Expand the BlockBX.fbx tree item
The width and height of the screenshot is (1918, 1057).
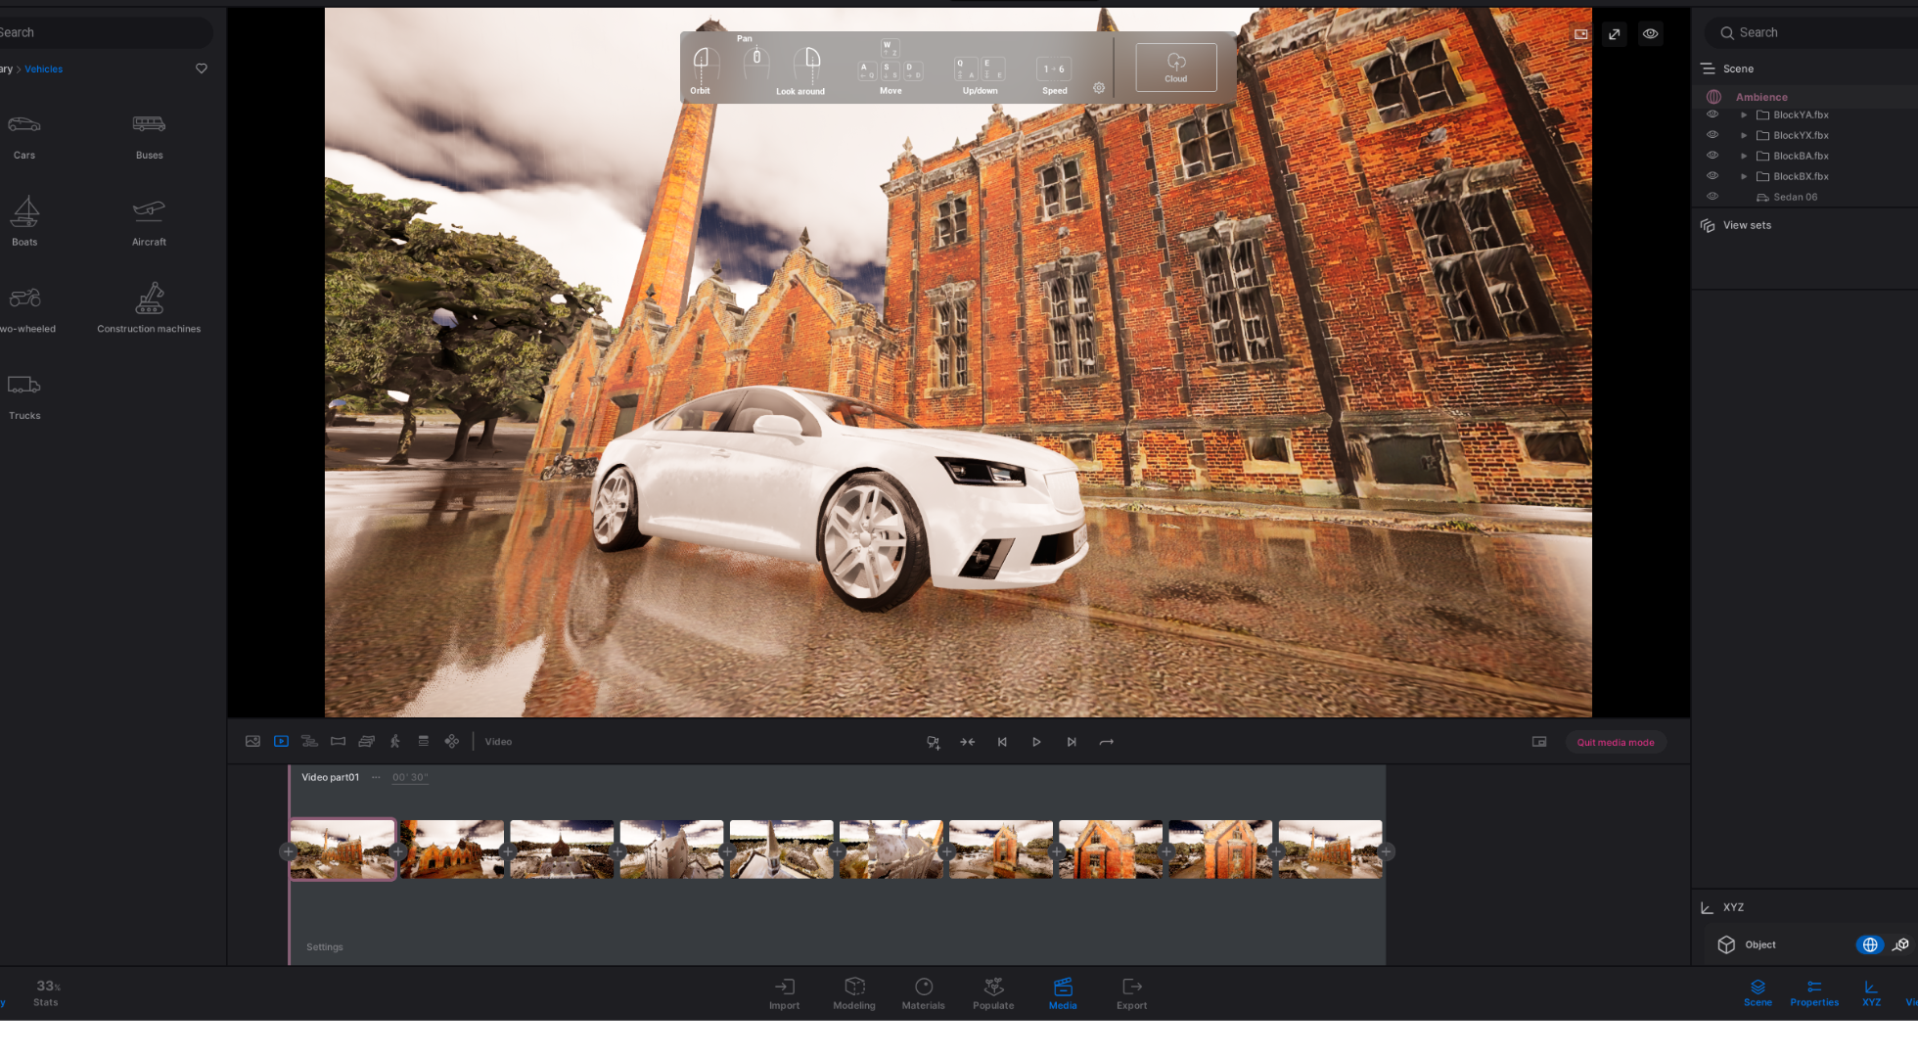click(1744, 176)
